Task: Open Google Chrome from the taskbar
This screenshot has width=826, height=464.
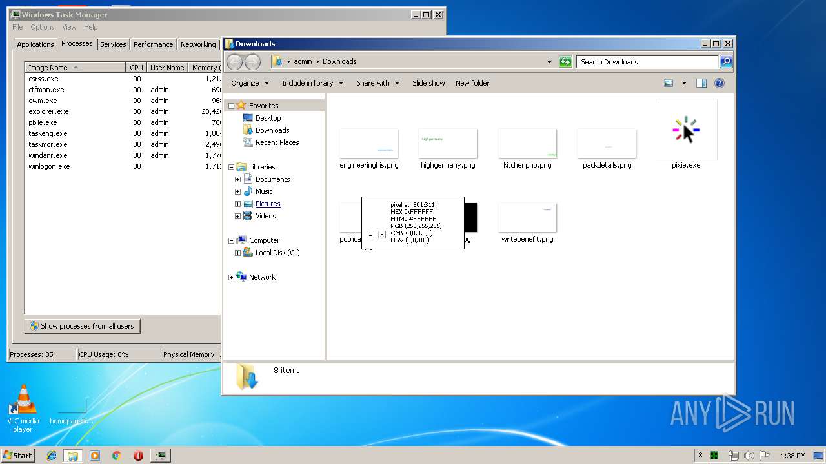Action: 117,456
